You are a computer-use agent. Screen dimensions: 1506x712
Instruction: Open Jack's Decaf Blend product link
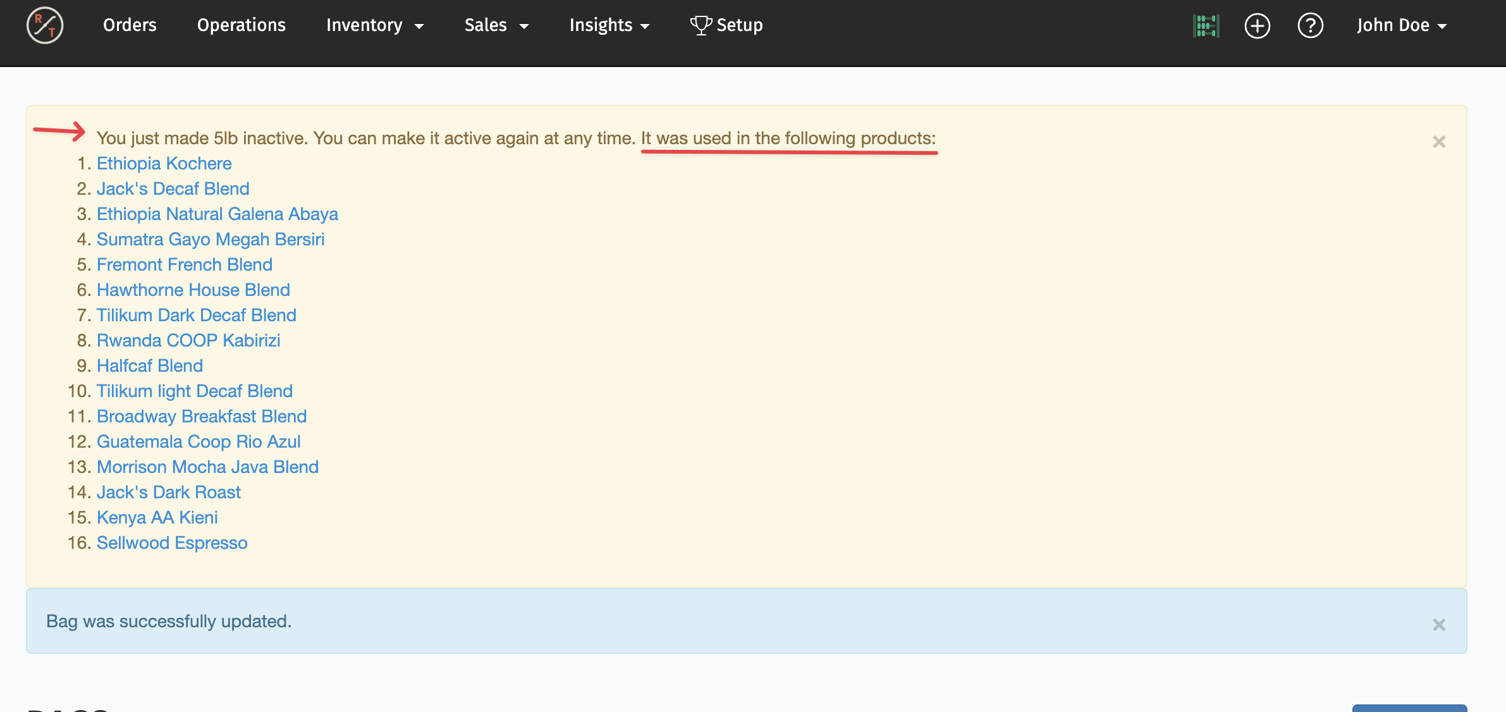coord(173,188)
